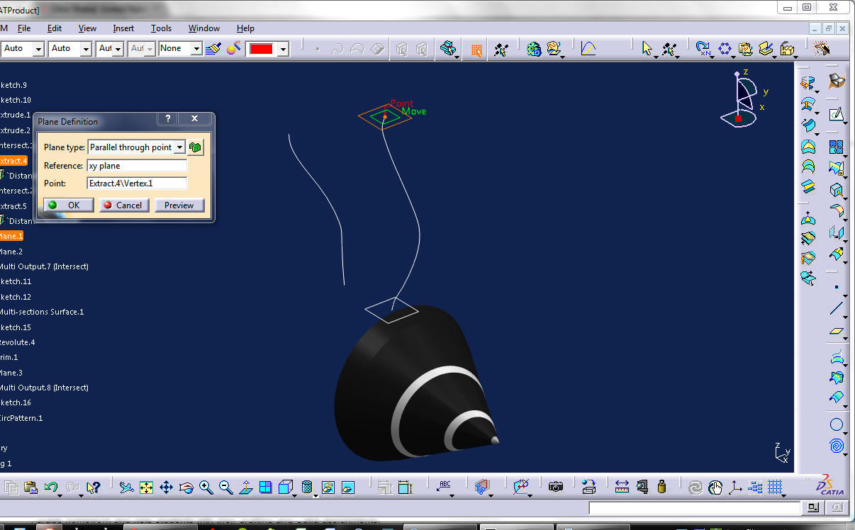Click the command input field at bottom
Image resolution: width=855 pixels, height=530 pixels.
click(694, 508)
